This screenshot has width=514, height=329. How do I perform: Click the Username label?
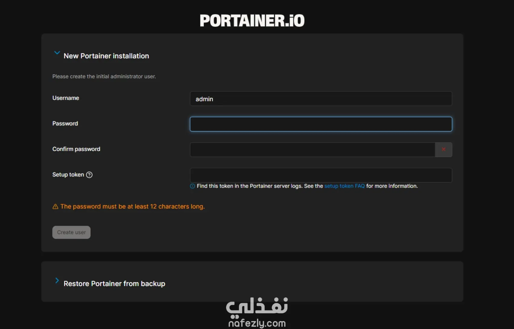tap(66, 98)
